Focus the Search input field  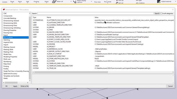[95, 13]
